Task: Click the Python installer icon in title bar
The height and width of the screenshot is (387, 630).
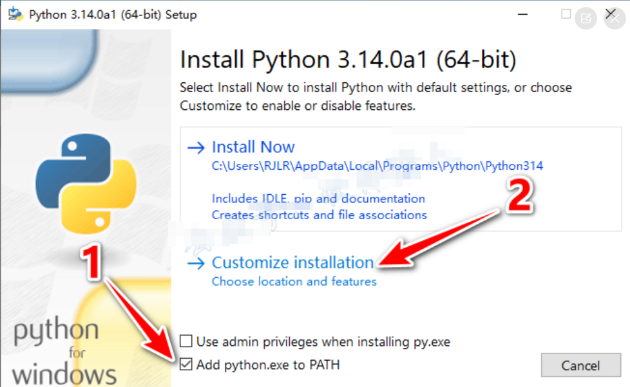Action: tap(15, 14)
